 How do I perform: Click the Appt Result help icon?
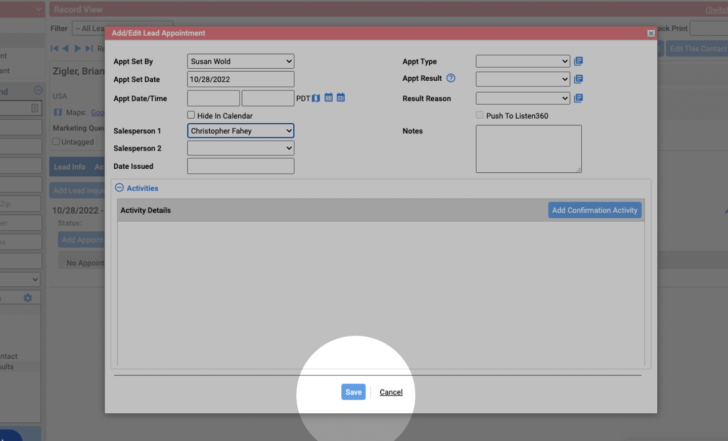(x=451, y=78)
